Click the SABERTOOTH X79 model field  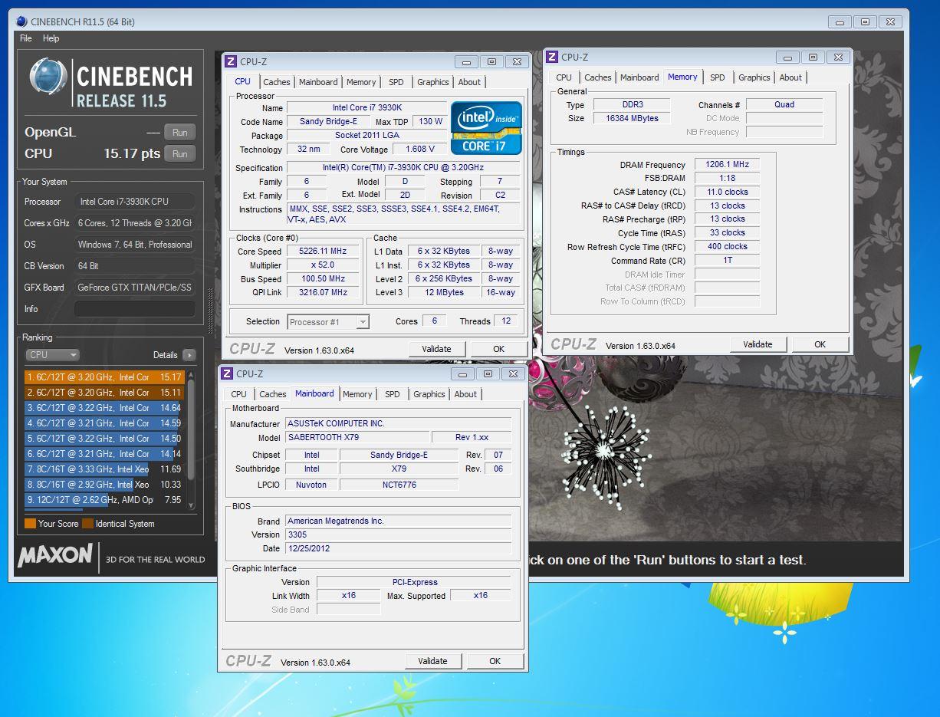pos(356,437)
